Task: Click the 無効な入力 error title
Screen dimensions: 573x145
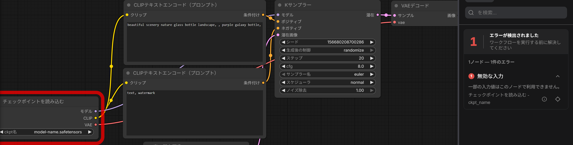Action: 490,76
